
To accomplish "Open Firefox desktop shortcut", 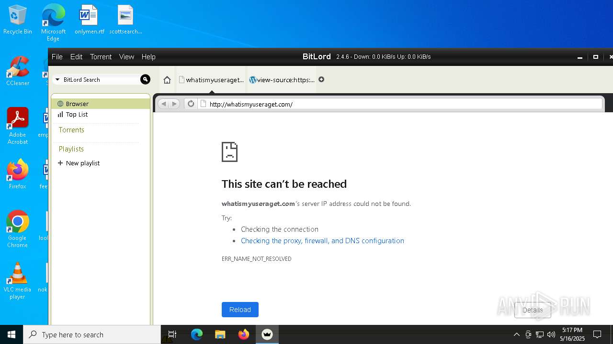I will [x=18, y=174].
